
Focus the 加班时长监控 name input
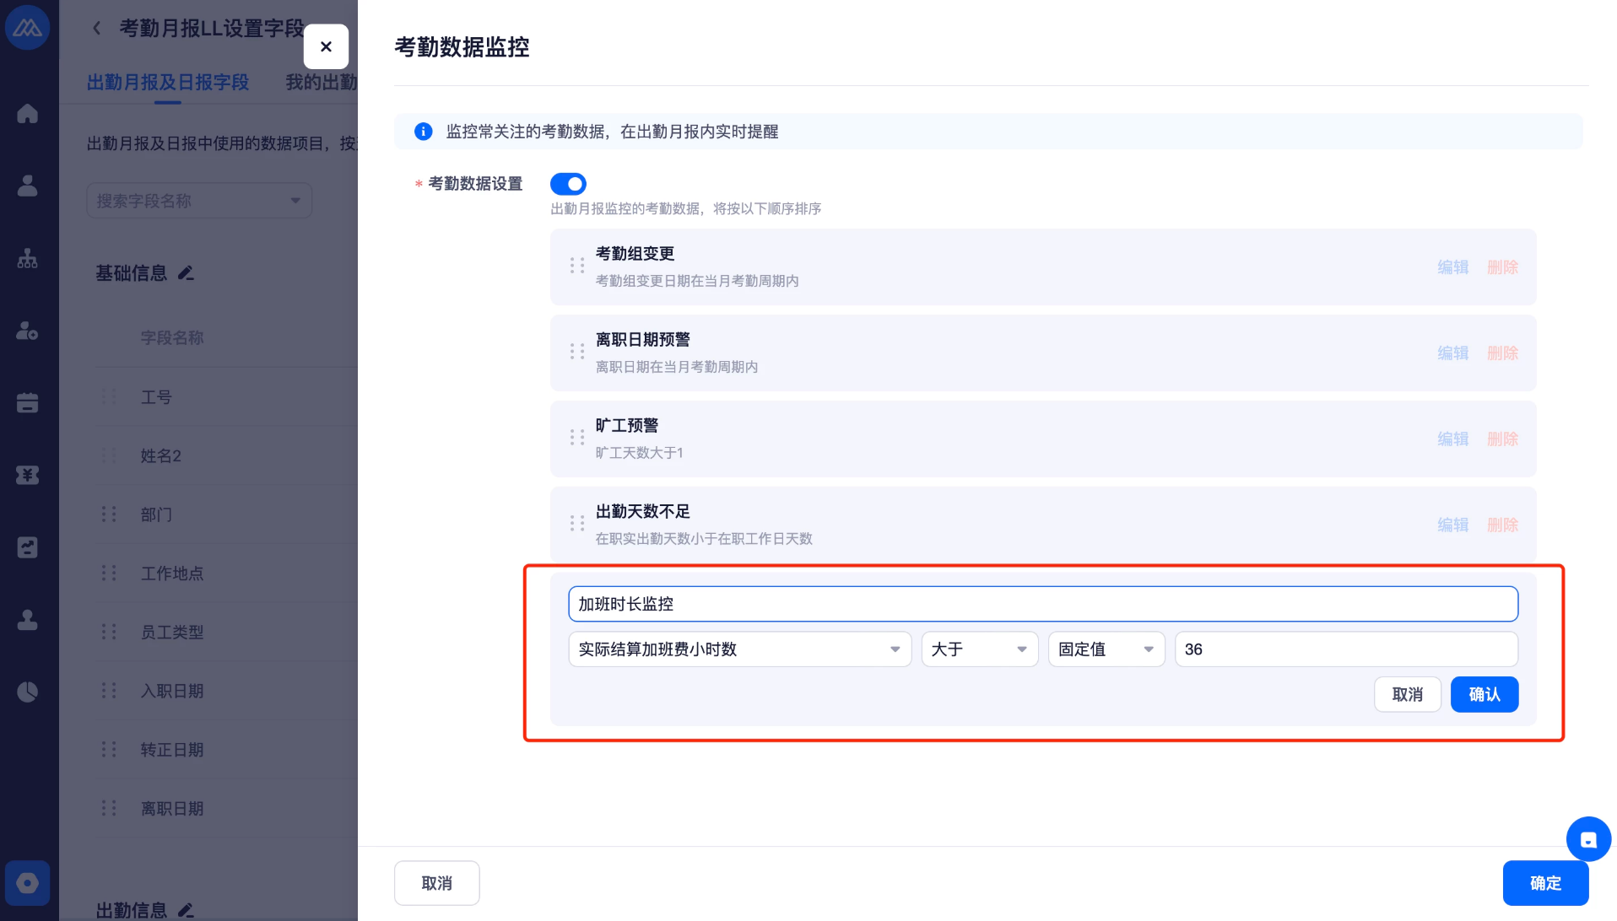click(x=1043, y=604)
